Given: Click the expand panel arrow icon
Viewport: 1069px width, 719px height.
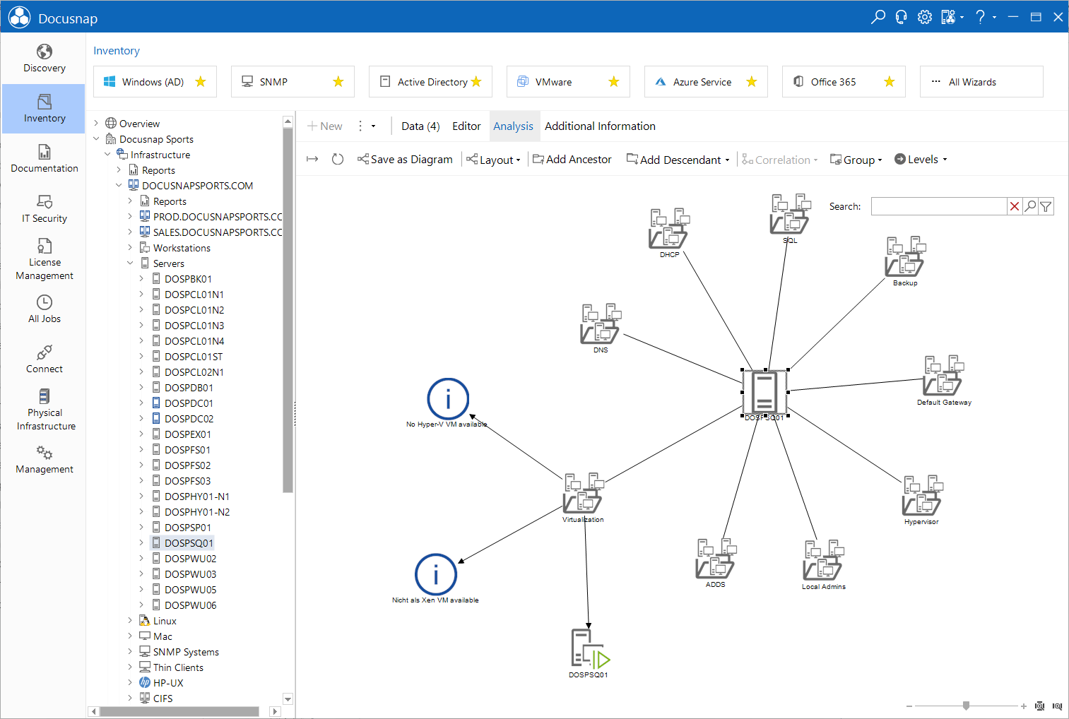Looking at the screenshot, I should [x=312, y=160].
